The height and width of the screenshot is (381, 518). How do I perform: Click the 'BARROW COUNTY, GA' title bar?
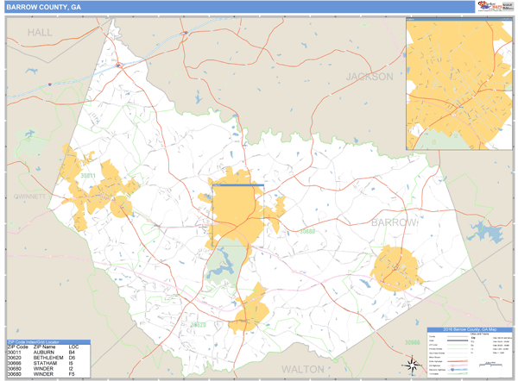[239, 7]
